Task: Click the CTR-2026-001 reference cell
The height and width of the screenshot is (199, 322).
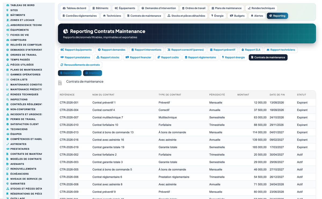Action: point(69,103)
